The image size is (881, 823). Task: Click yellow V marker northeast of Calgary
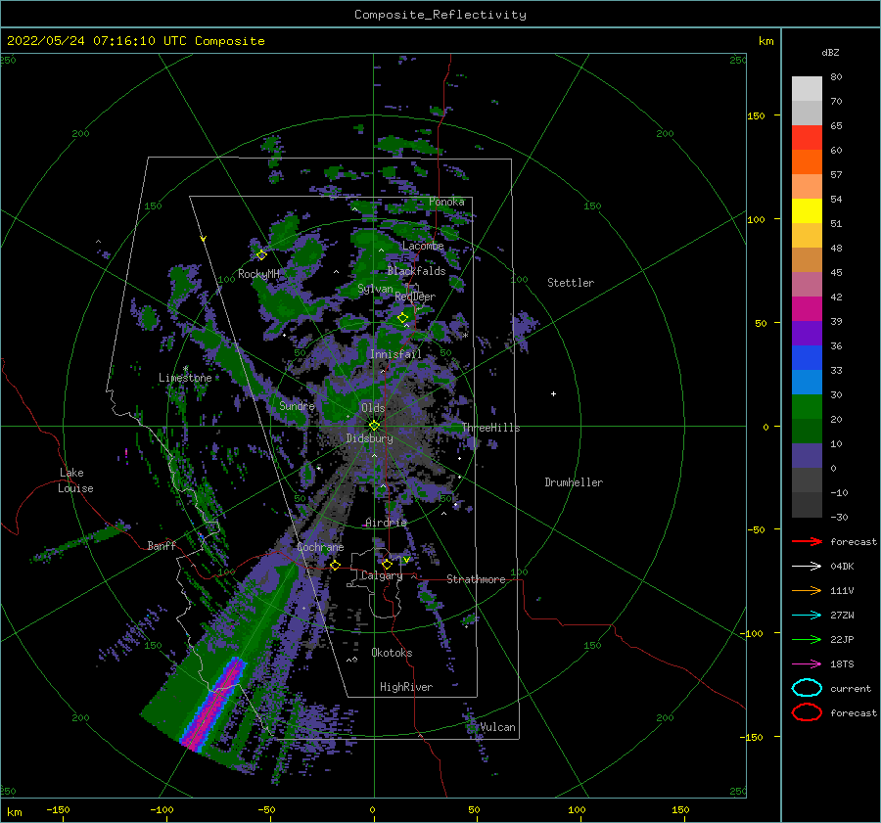[406, 560]
